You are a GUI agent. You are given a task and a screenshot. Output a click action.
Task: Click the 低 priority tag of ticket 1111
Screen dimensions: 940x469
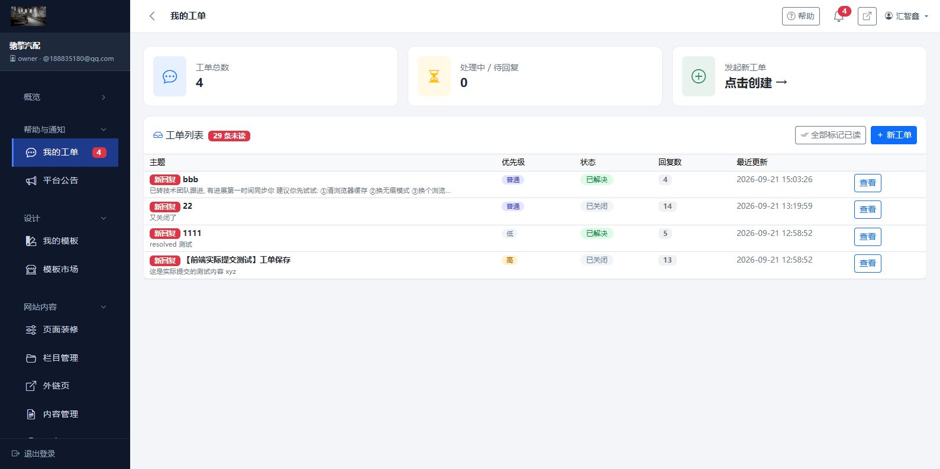tap(509, 234)
